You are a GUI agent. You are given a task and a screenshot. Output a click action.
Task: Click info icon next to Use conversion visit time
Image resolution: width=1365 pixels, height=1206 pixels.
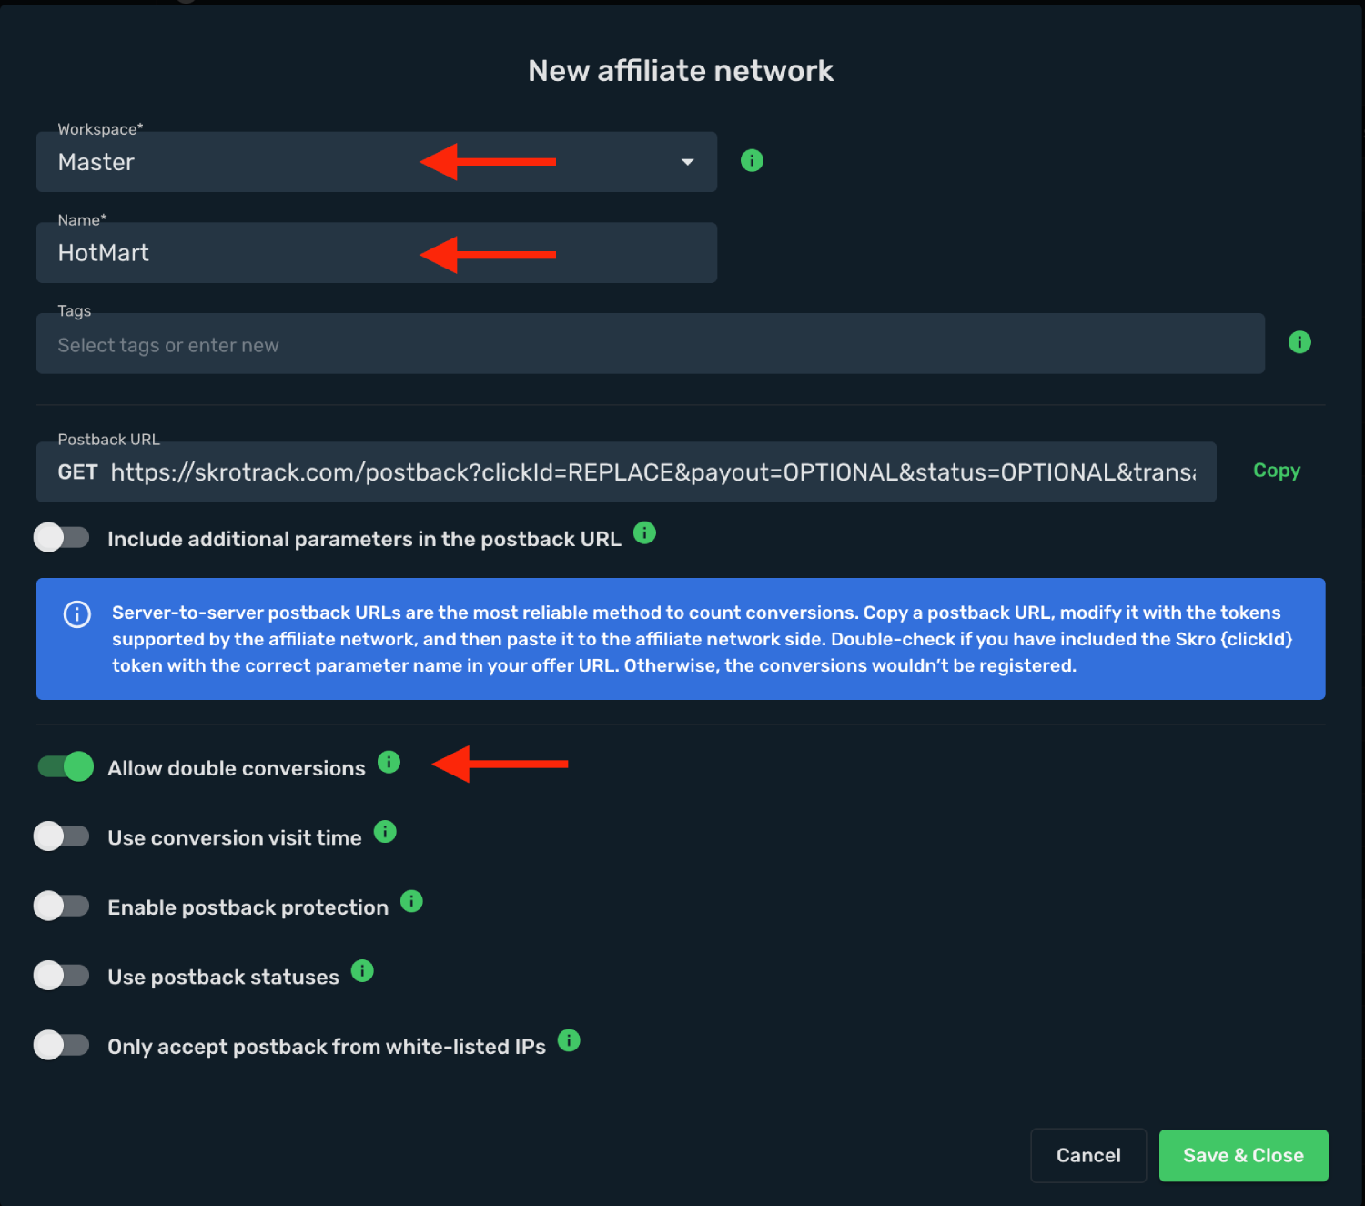click(385, 832)
